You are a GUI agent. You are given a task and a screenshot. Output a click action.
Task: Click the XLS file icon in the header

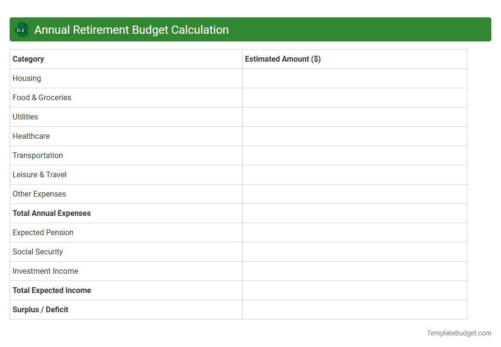21,29
